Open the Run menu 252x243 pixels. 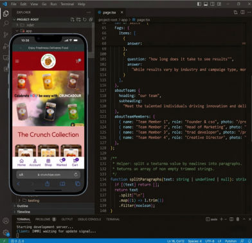tap(53, 4)
